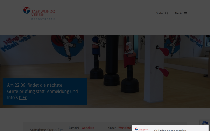
Task: Open the Menü hamburger icon
Action: (x=185, y=13)
